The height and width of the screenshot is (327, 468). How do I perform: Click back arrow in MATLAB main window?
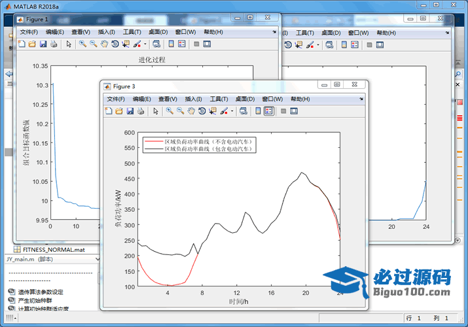coord(9,74)
